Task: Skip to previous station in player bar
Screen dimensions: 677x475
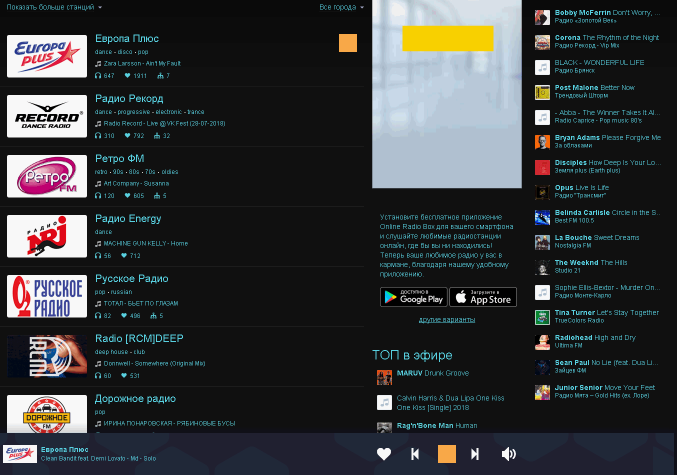Action: pyautogui.click(x=415, y=454)
